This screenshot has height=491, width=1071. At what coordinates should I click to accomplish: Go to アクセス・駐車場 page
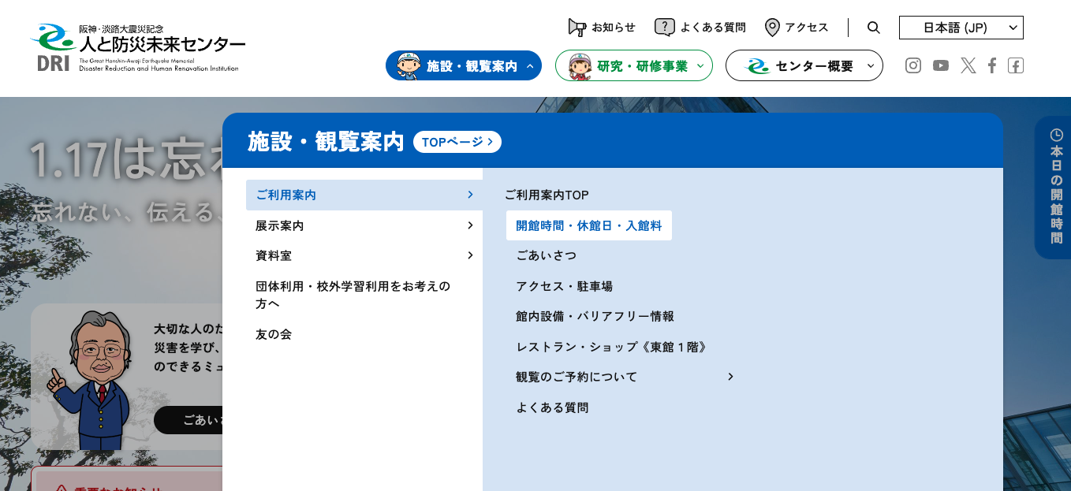(x=564, y=286)
